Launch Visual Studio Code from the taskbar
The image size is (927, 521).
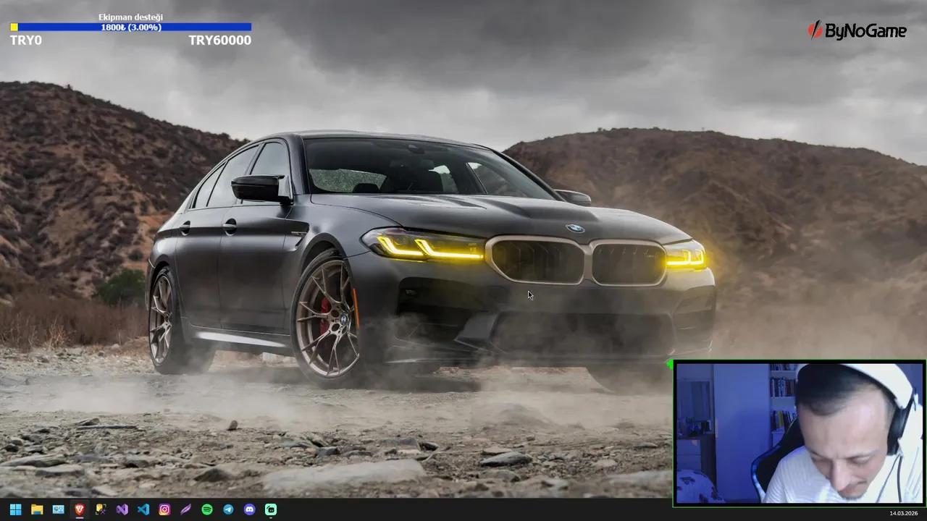click(x=143, y=509)
